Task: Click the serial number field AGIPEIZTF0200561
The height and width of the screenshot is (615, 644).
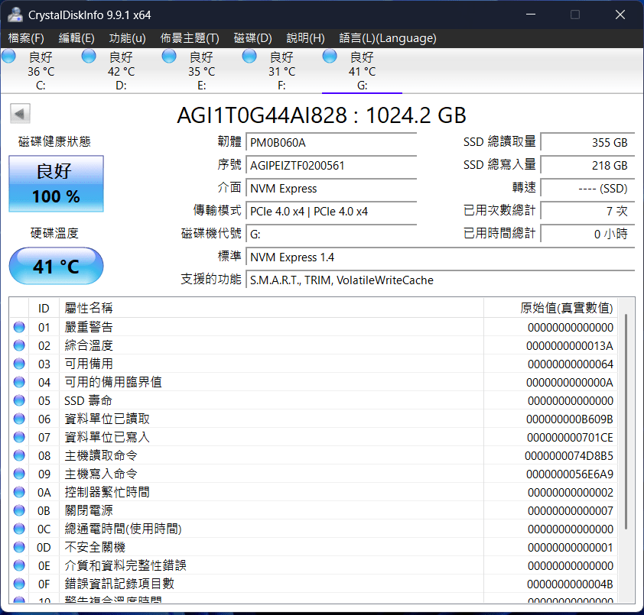Action: 331,166
